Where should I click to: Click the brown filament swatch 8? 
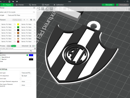18,33
